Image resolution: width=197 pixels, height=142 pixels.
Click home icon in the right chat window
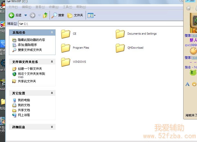188,8
